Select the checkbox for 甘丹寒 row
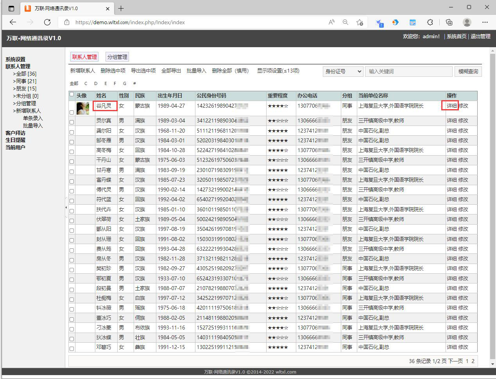The image size is (496, 379). [x=72, y=172]
